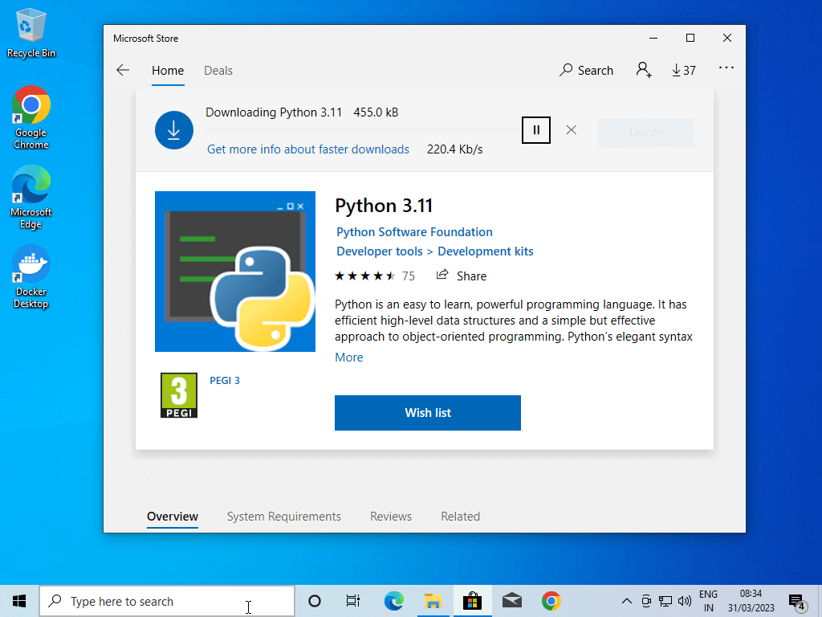Launch Microsoft Edge from the taskbar

pos(393,601)
